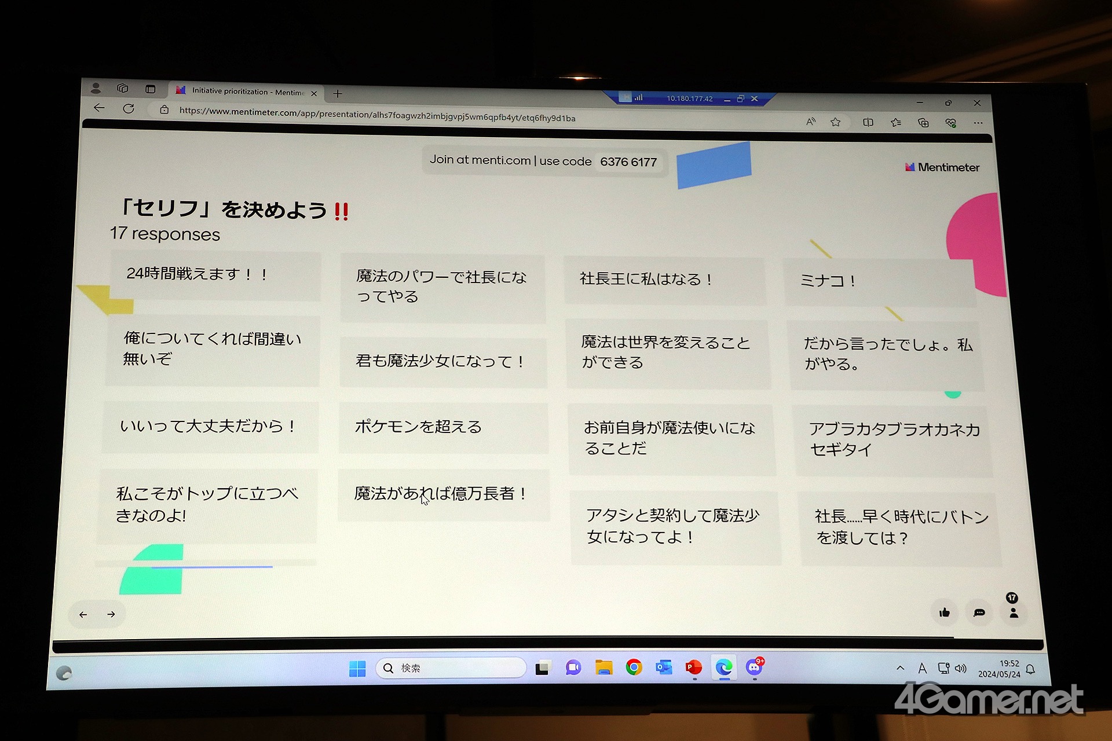Viewport: 1112px width, 741px height.
Task: Select response card 社長......早く時代にバトンを渡しては？
Action: click(x=901, y=529)
